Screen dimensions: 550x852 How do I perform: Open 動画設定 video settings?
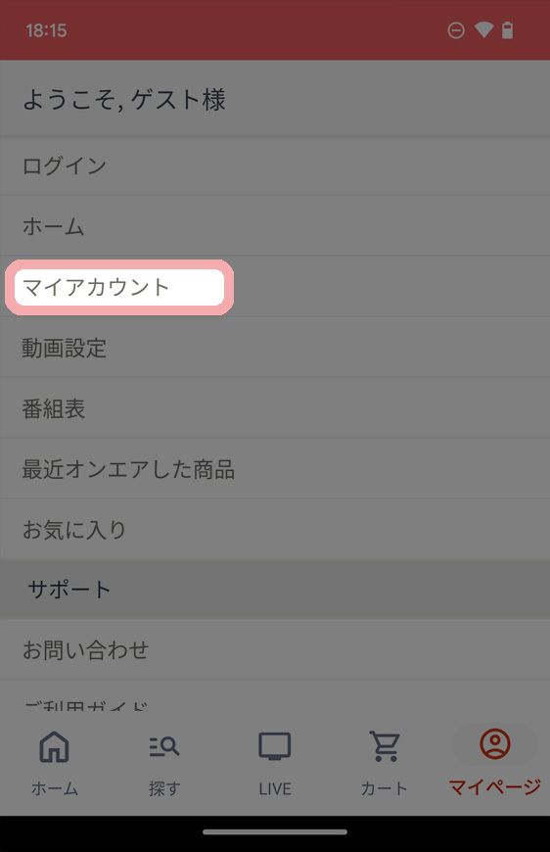click(275, 348)
